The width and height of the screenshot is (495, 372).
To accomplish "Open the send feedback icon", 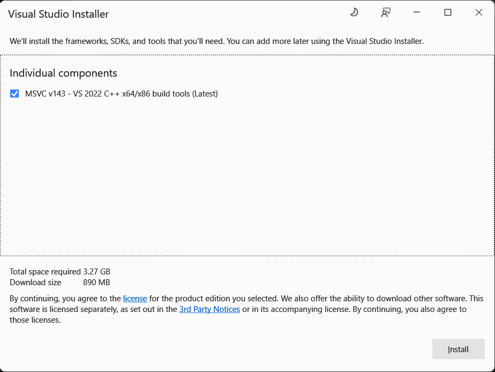I will 386,13.
